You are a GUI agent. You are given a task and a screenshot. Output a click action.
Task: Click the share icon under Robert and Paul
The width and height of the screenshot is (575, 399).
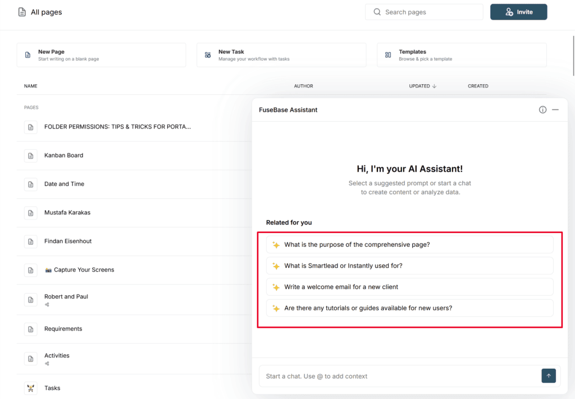(47, 305)
